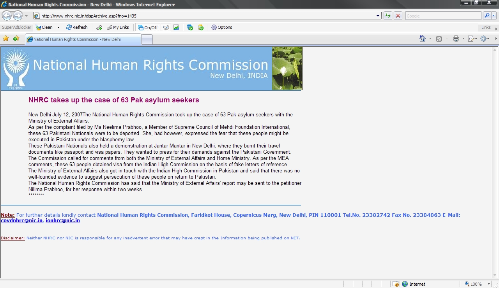This screenshot has height=288, width=499.
Task: Open My Links in the toolbar
Action: pos(118,27)
